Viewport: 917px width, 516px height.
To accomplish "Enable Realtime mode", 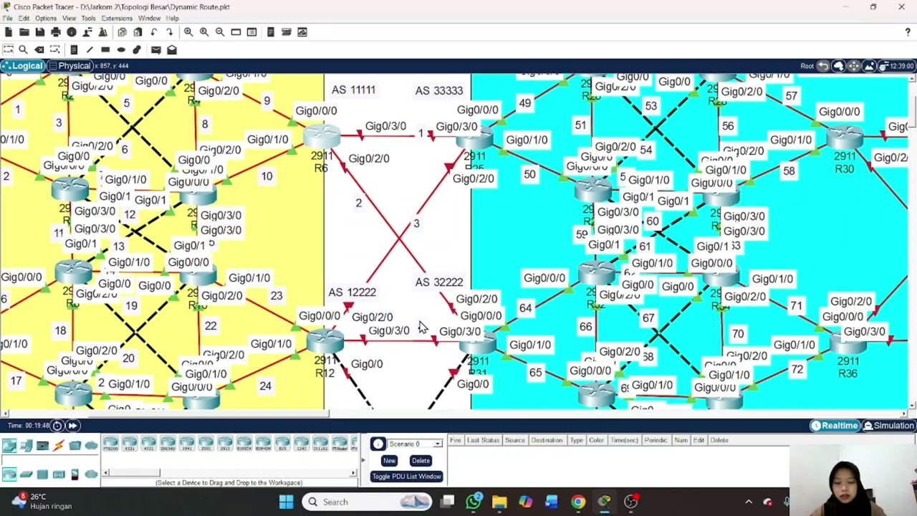I will (834, 426).
